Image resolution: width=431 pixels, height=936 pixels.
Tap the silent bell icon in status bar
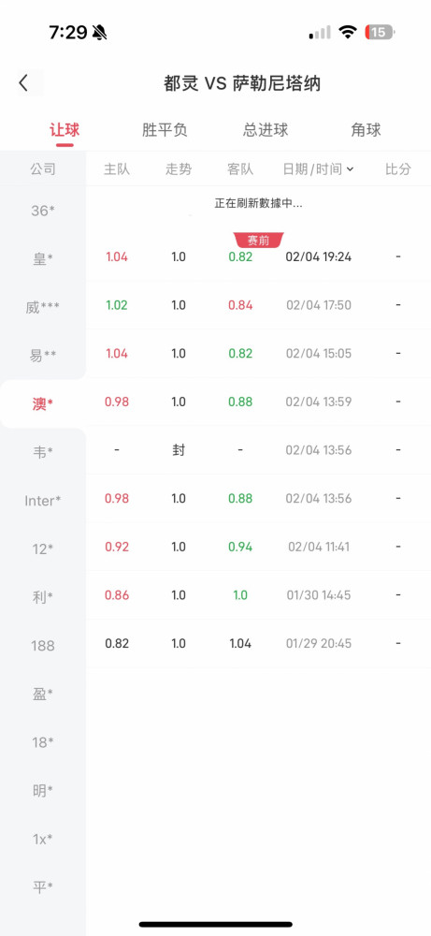click(100, 34)
